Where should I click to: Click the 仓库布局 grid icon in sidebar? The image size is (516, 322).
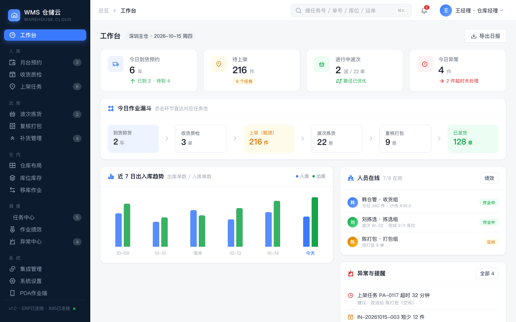[x=12, y=165]
